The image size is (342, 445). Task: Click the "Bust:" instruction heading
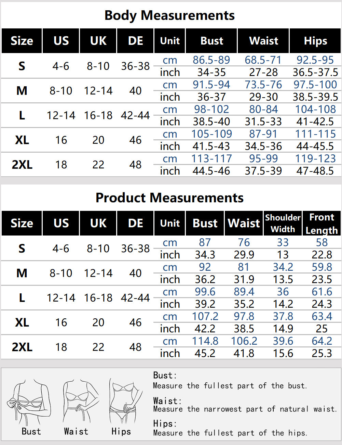tap(165, 375)
